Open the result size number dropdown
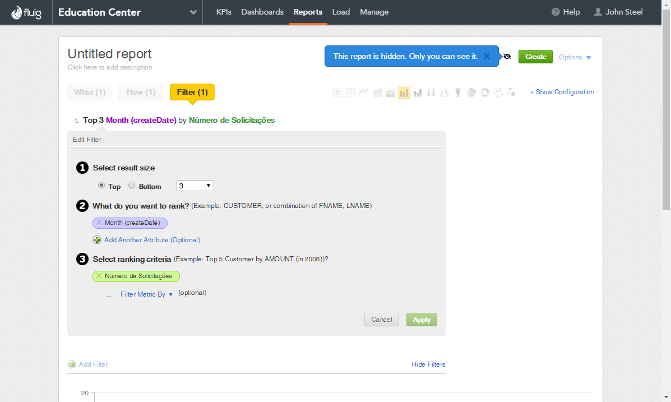The image size is (671, 402). coord(195,186)
